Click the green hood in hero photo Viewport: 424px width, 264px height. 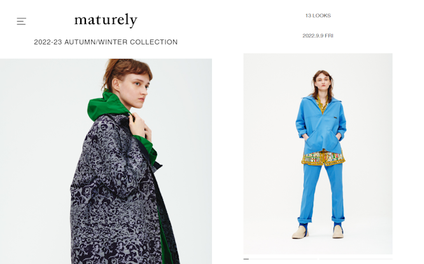tap(107, 106)
